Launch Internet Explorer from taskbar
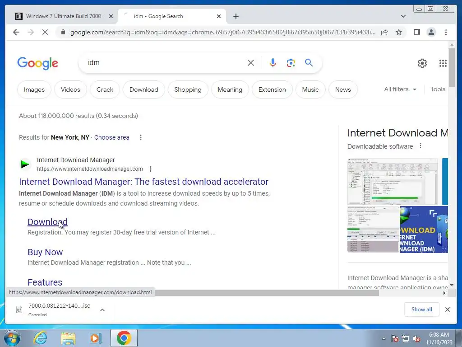 pos(40,338)
